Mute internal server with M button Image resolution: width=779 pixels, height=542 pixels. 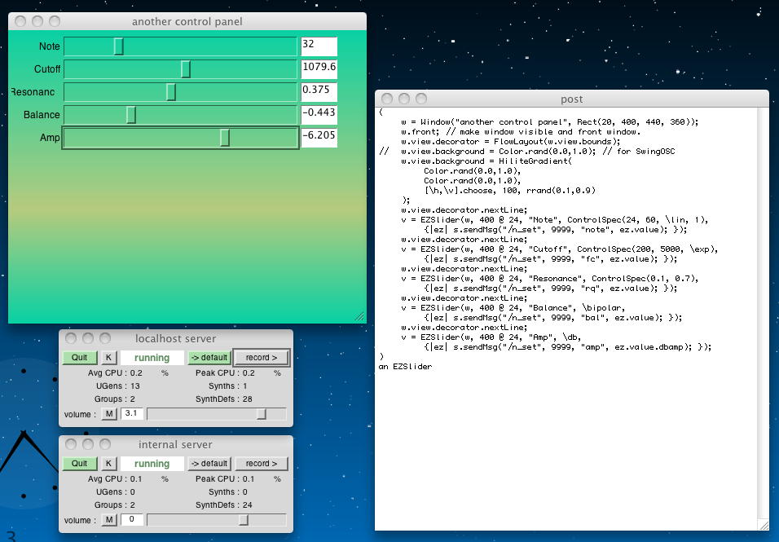(109, 520)
